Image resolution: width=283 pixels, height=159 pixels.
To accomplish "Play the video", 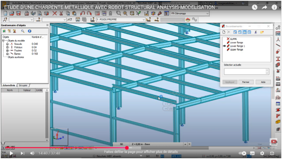I will [11, 153].
